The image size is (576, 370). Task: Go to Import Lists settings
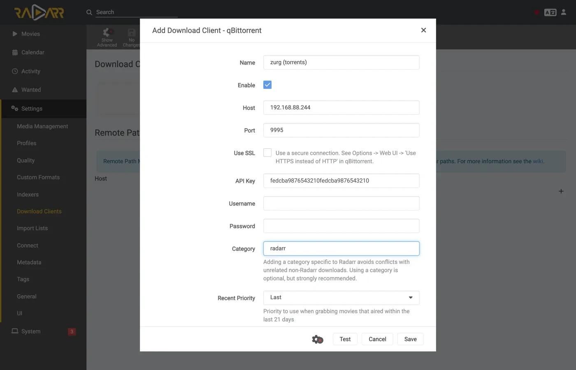[32, 228]
